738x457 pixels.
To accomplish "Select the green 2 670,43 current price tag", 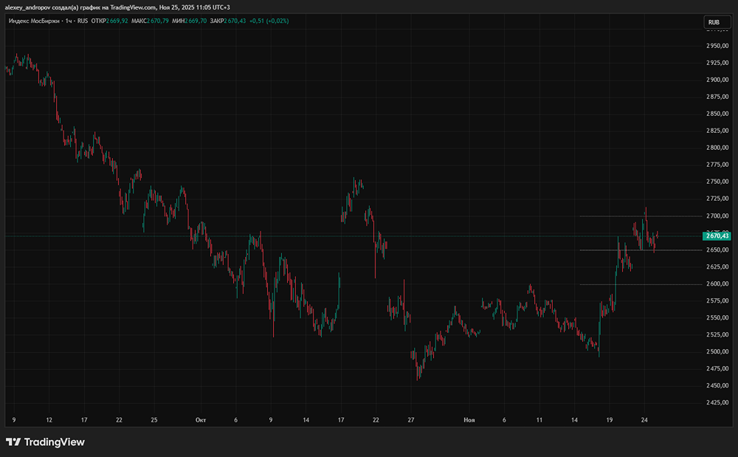I will pos(716,236).
